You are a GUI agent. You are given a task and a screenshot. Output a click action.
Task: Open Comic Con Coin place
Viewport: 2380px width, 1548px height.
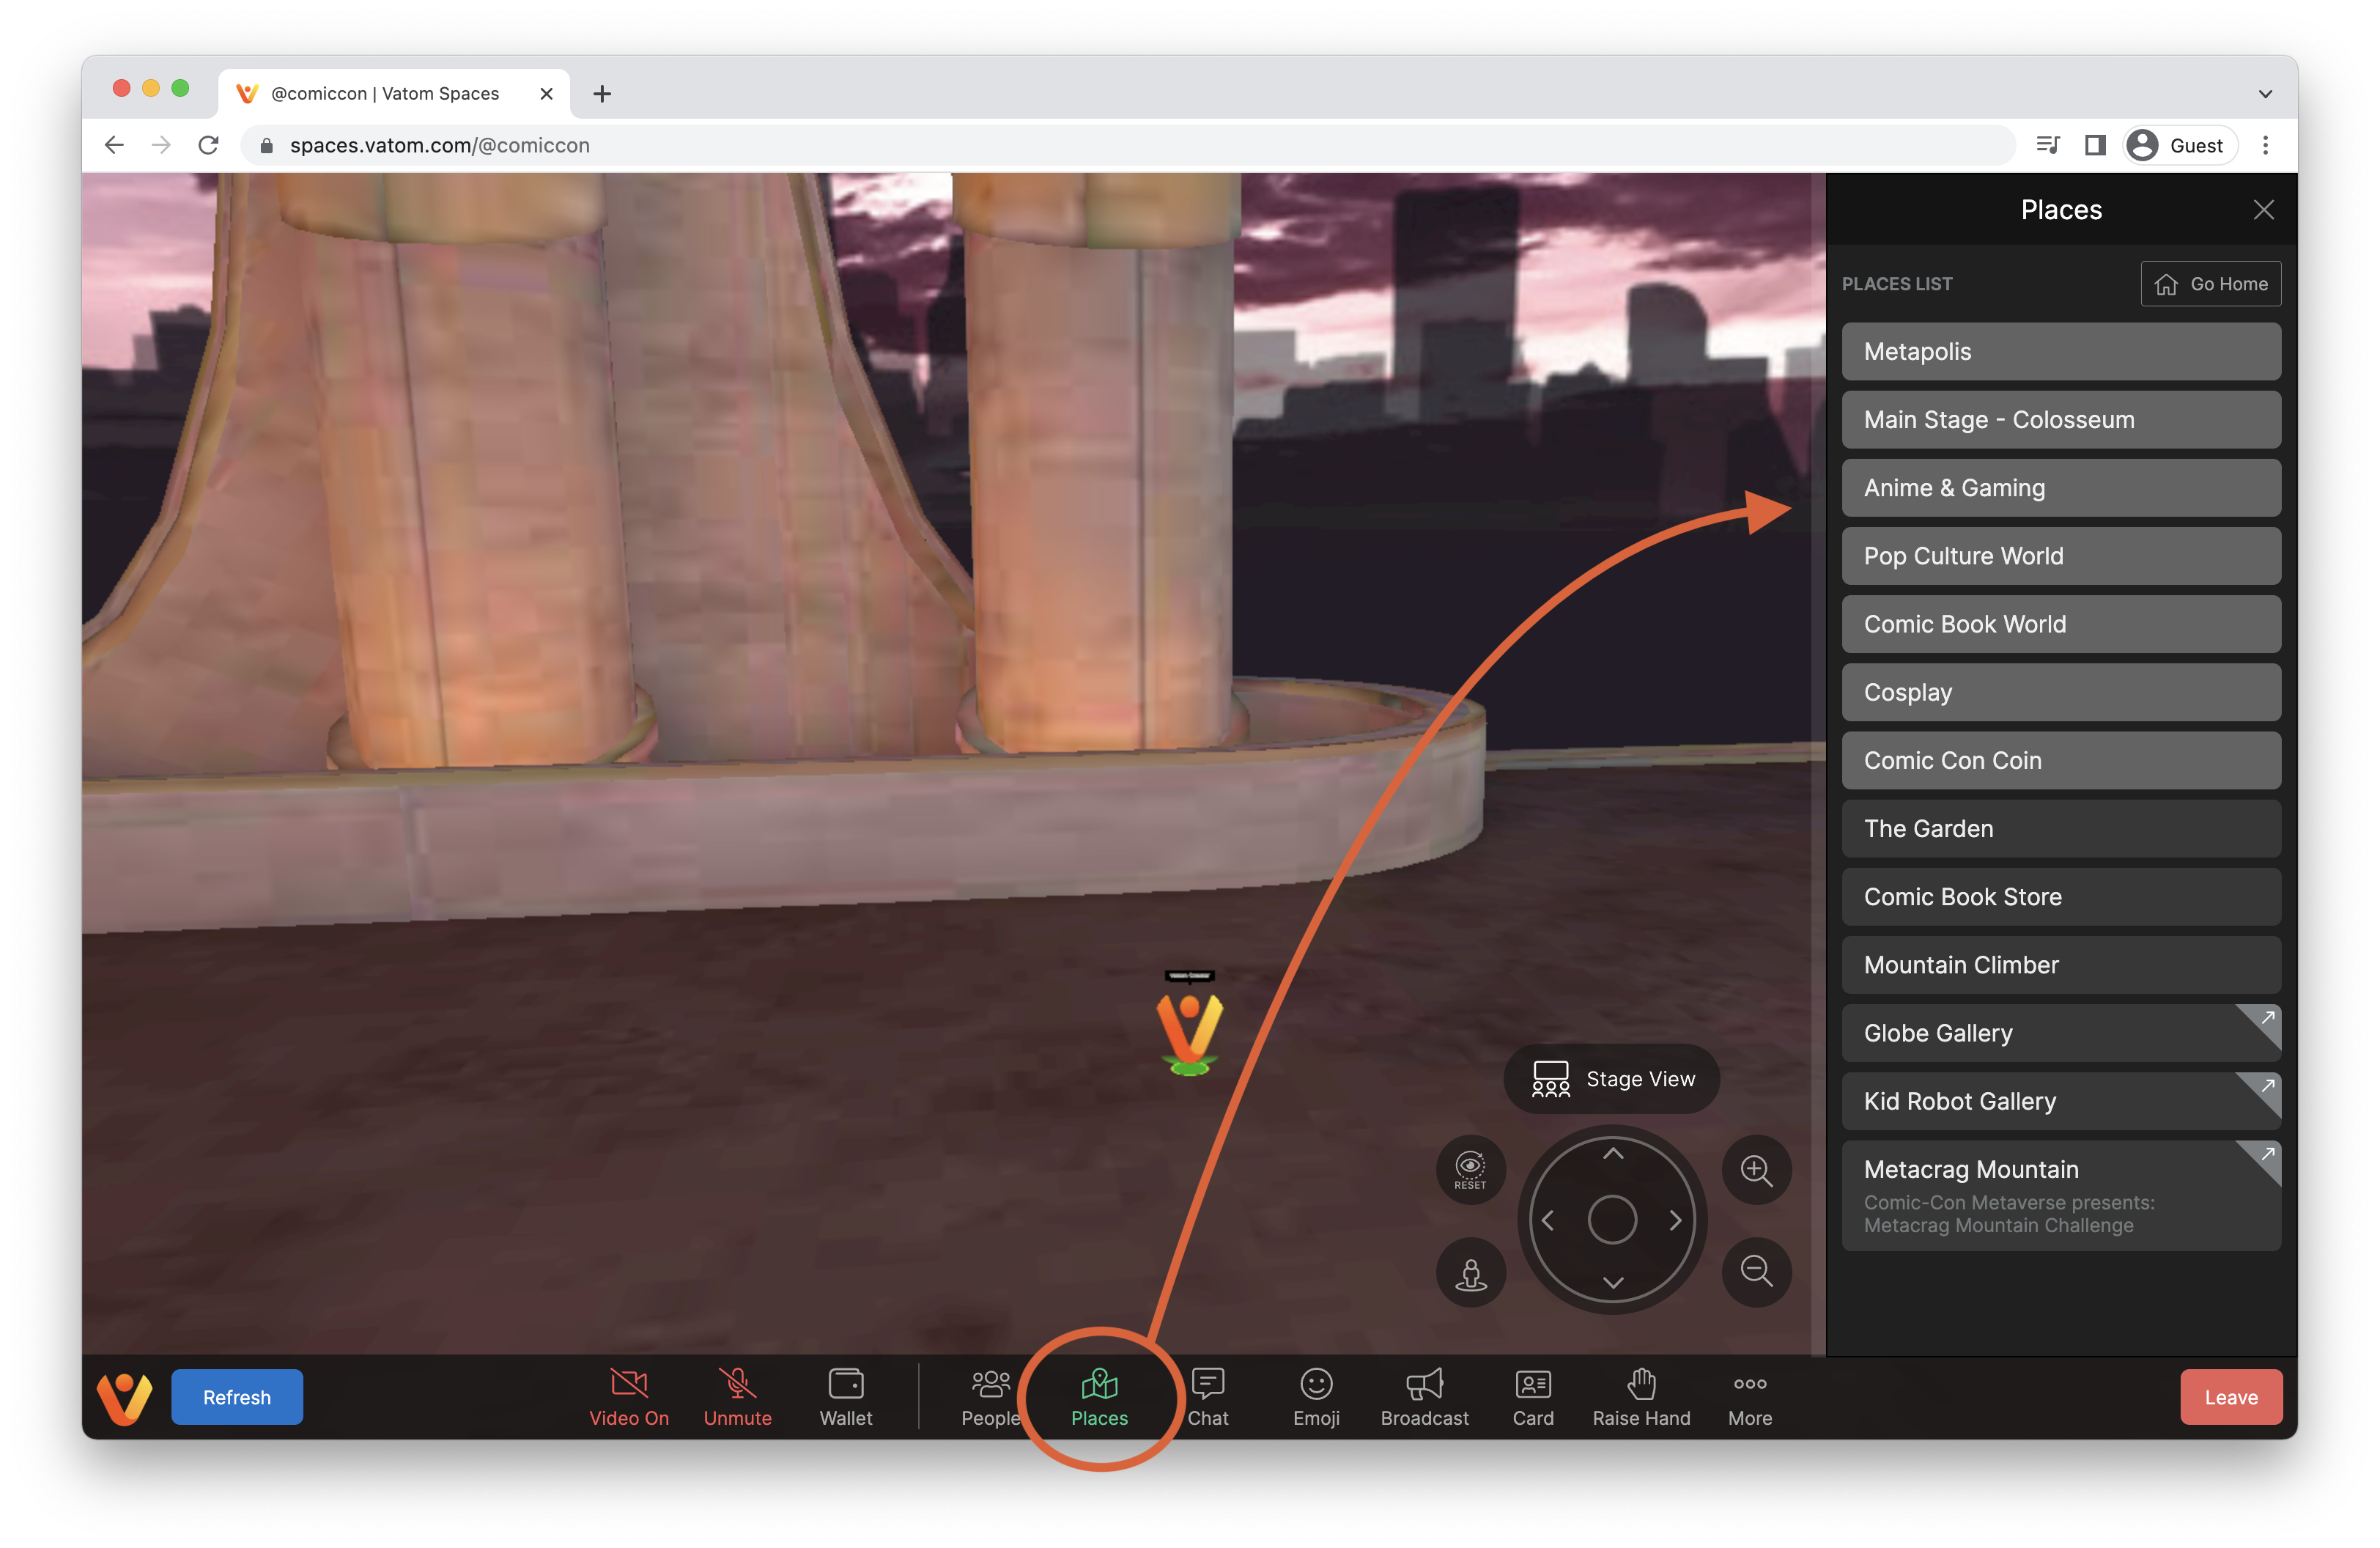click(2061, 761)
